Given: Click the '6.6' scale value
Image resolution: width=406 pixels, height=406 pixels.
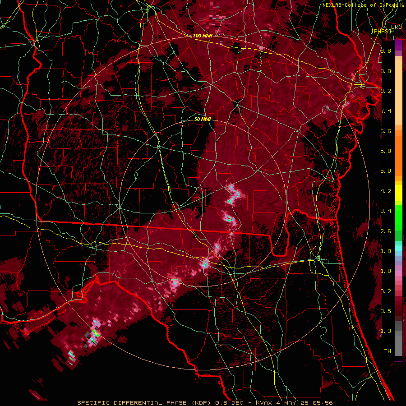Looking at the screenshot, I should [x=386, y=131].
